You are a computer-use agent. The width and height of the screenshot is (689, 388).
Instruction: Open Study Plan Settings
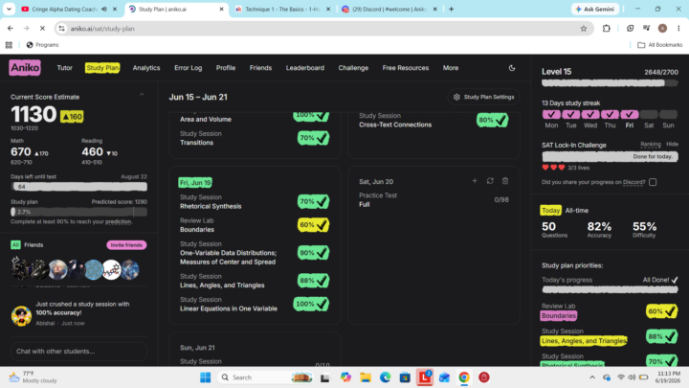(x=484, y=97)
